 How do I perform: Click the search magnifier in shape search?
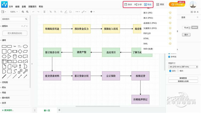coord(26,19)
